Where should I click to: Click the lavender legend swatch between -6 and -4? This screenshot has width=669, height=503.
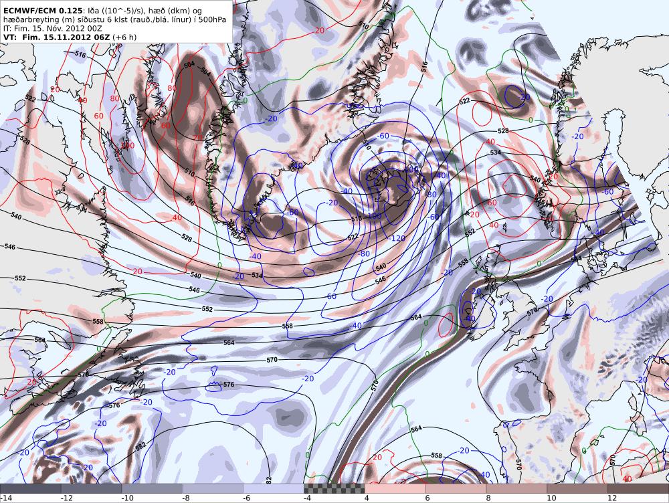274,488
